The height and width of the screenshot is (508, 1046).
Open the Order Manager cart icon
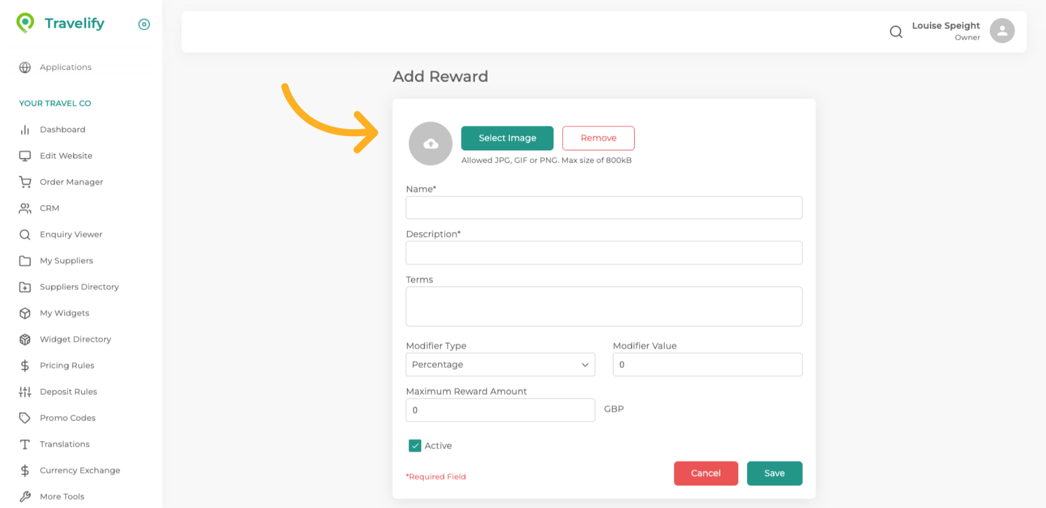pyautogui.click(x=25, y=182)
